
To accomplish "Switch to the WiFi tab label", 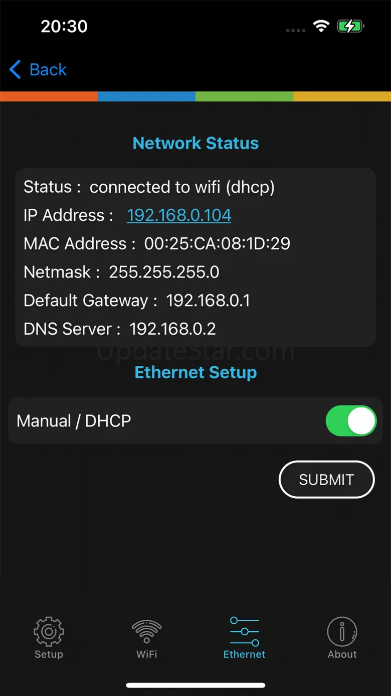I will [146, 654].
